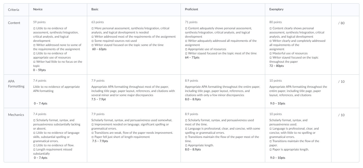
Task: Click the Exemplary column header
Action: click(x=276, y=9)
